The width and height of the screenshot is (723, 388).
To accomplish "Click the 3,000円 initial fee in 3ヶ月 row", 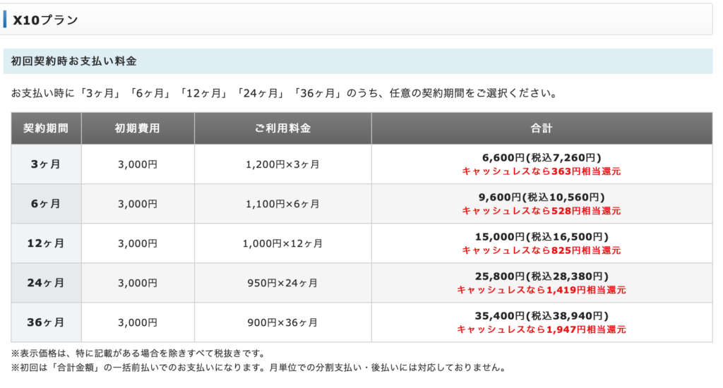I will [138, 164].
